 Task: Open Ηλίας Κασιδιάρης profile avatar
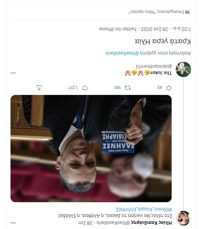(183, 218)
